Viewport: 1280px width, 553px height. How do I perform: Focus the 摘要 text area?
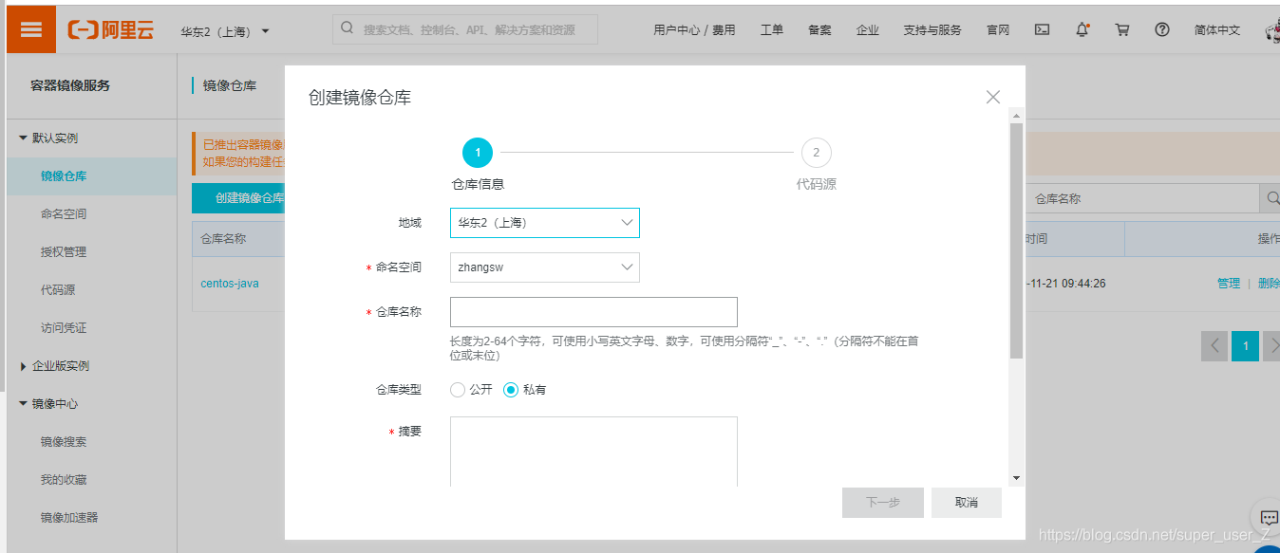click(x=593, y=452)
